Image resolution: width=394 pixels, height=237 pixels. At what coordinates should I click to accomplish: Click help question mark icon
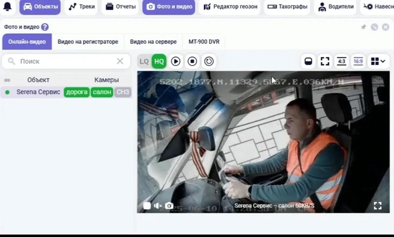(x=44, y=27)
